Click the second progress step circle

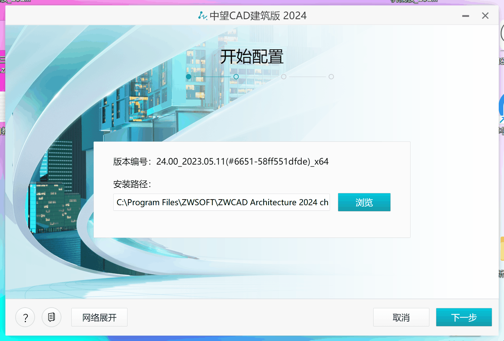[x=236, y=77]
